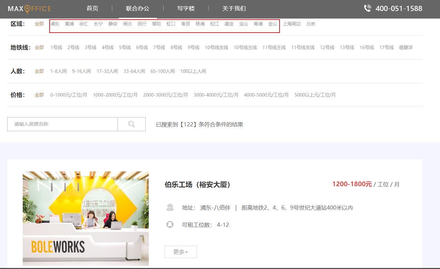Image resolution: width=440 pixels, height=269 pixels.
Task: Click the MaxOffice logo
Action: (29, 9)
